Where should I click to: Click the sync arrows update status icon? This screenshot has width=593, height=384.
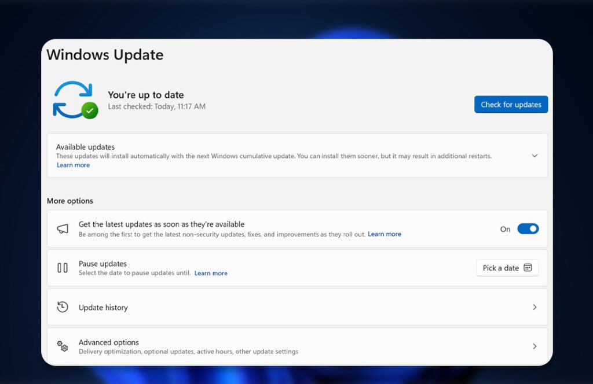75,99
